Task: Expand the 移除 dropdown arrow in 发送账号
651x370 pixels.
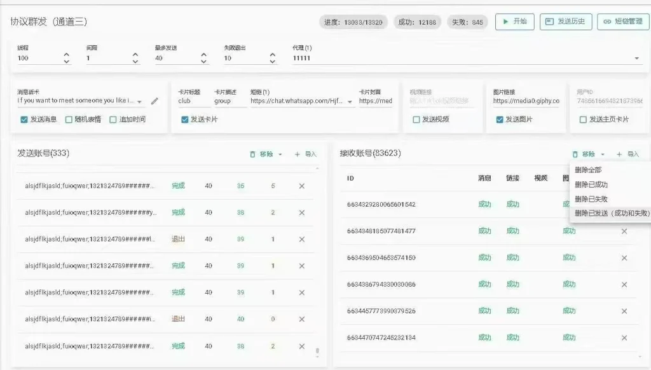Action: click(280, 154)
